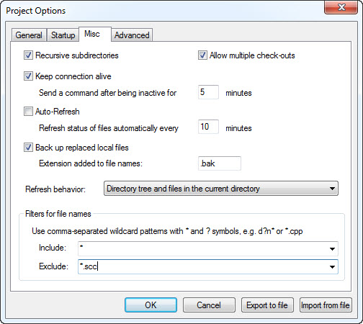Image resolution: width=363 pixels, height=324 pixels.
Task: Click the Cancel button
Action: [x=209, y=305]
